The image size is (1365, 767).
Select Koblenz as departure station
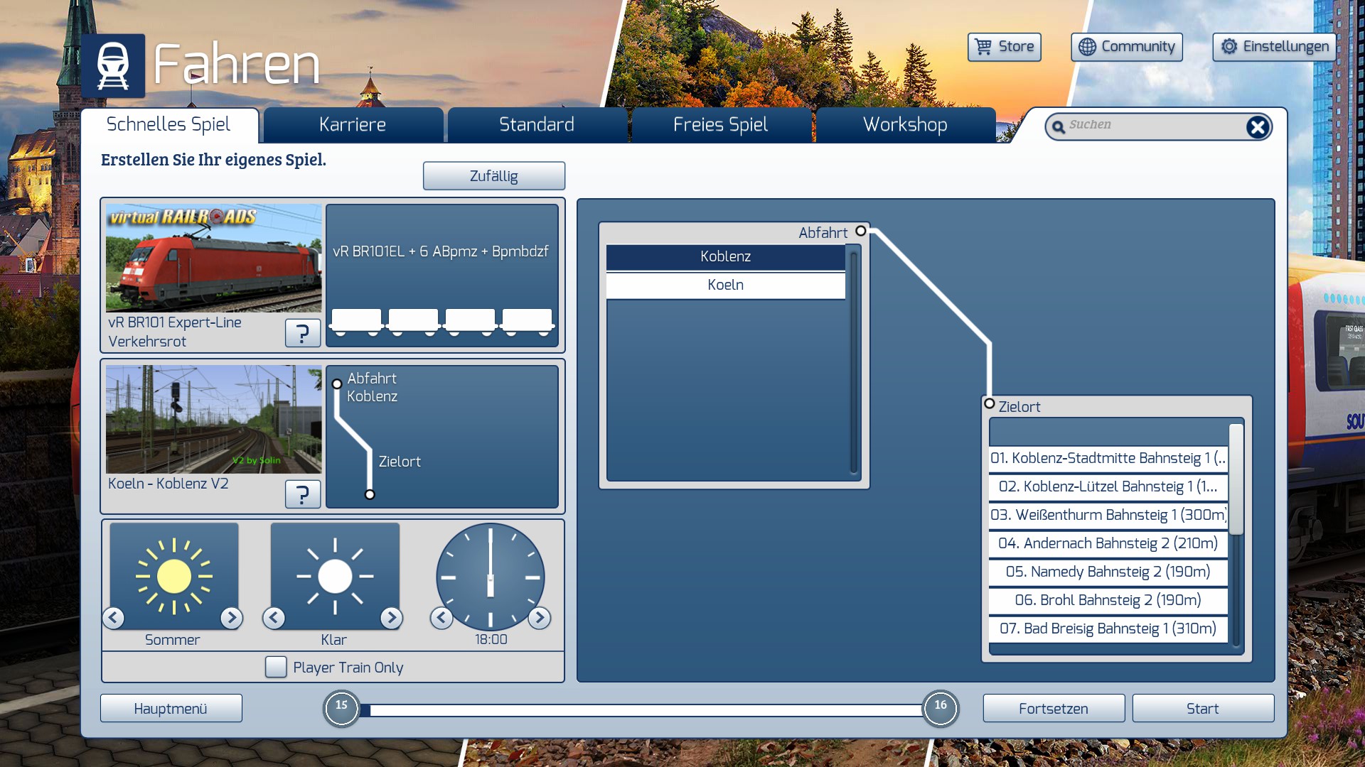tap(725, 256)
